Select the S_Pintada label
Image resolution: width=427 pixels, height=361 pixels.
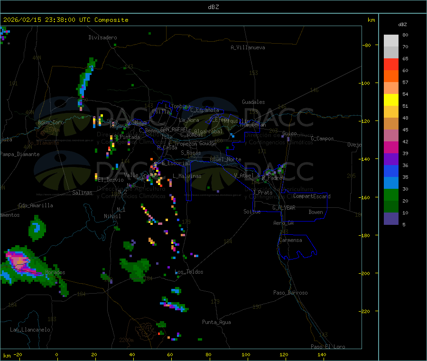click(x=127, y=137)
